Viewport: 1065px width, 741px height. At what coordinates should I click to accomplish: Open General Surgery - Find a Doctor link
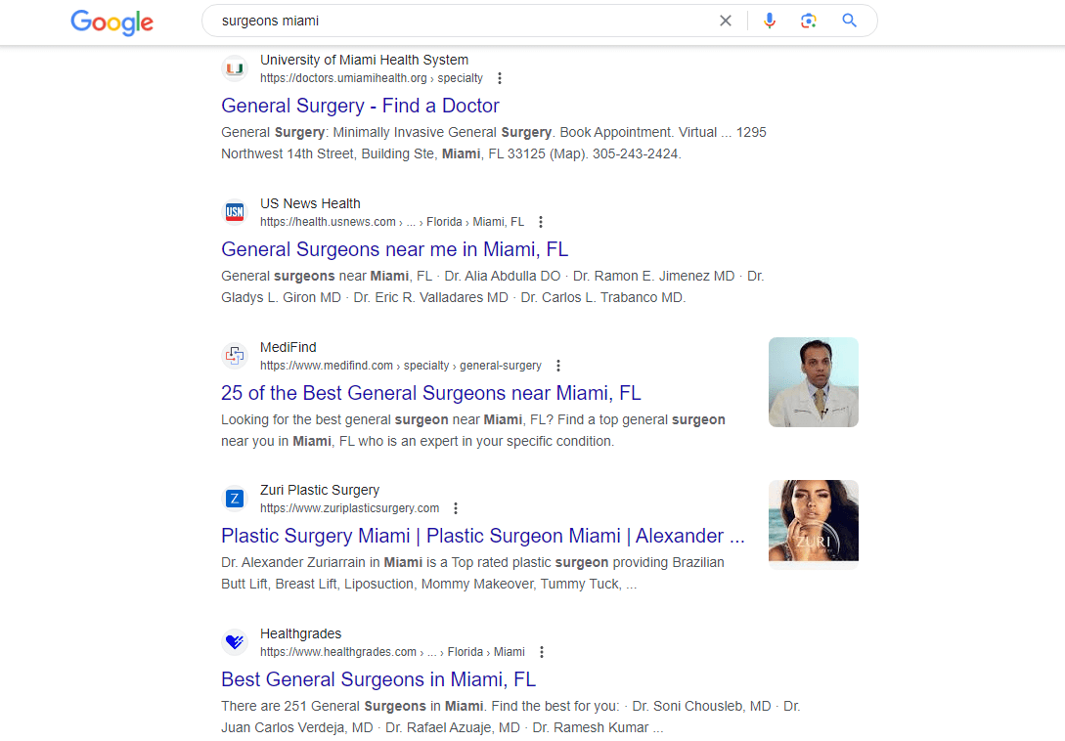[x=360, y=106]
